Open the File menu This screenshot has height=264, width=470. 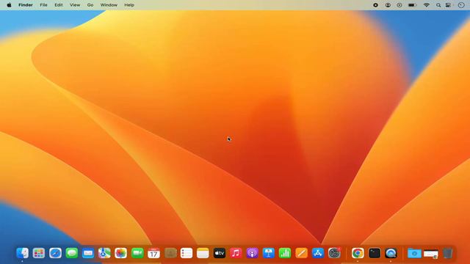[43, 5]
